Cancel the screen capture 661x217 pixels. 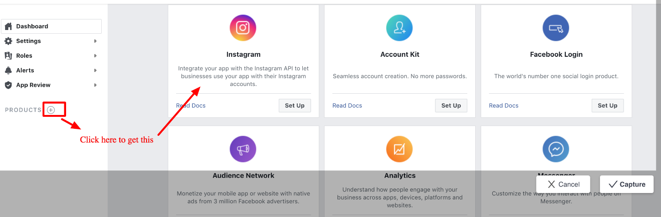pos(563,184)
